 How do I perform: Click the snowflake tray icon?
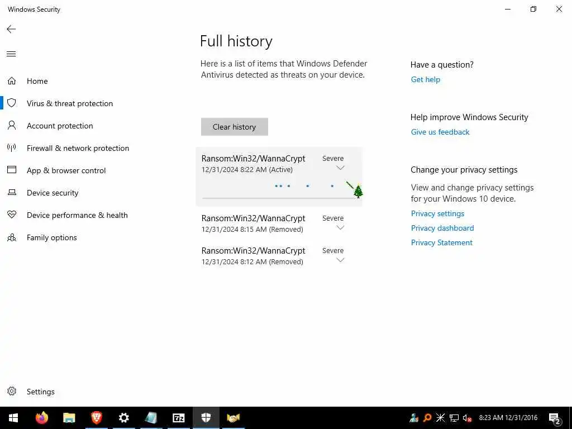440,418
